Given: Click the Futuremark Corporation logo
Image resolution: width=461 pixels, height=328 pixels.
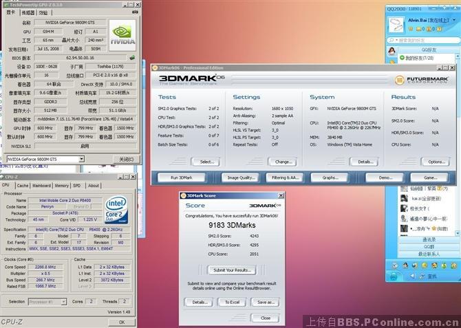Looking at the screenshot, I should pos(422,80).
